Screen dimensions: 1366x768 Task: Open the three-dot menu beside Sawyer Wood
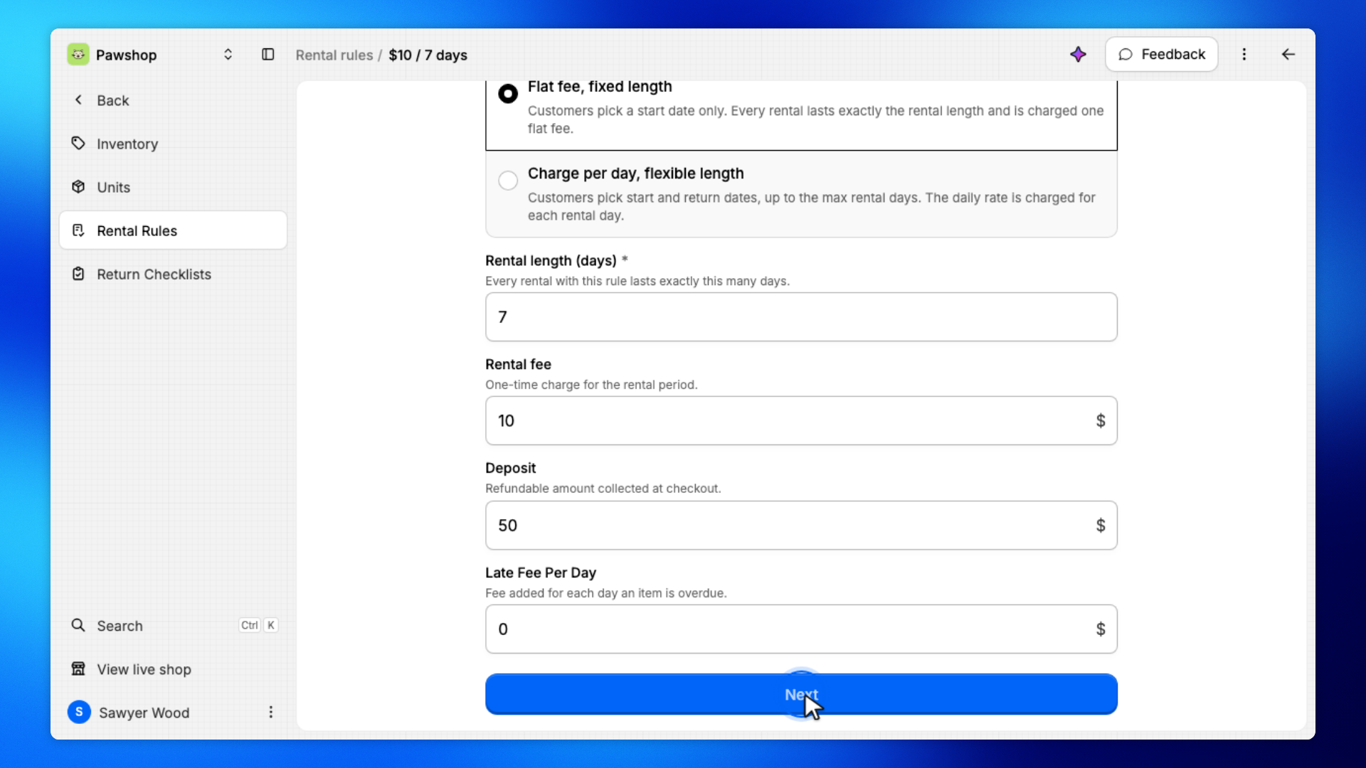pyautogui.click(x=270, y=712)
